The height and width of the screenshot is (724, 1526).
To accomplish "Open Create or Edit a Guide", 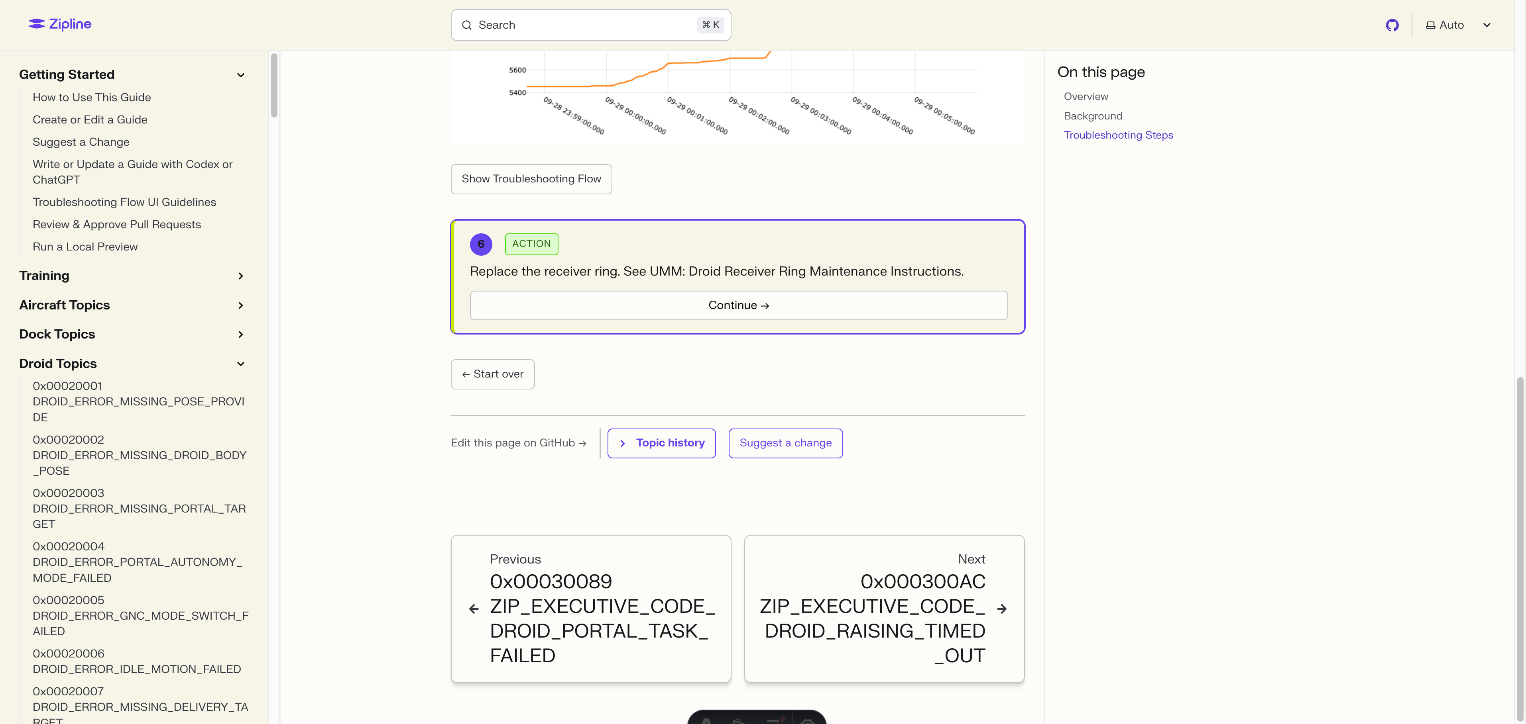I will (90, 119).
